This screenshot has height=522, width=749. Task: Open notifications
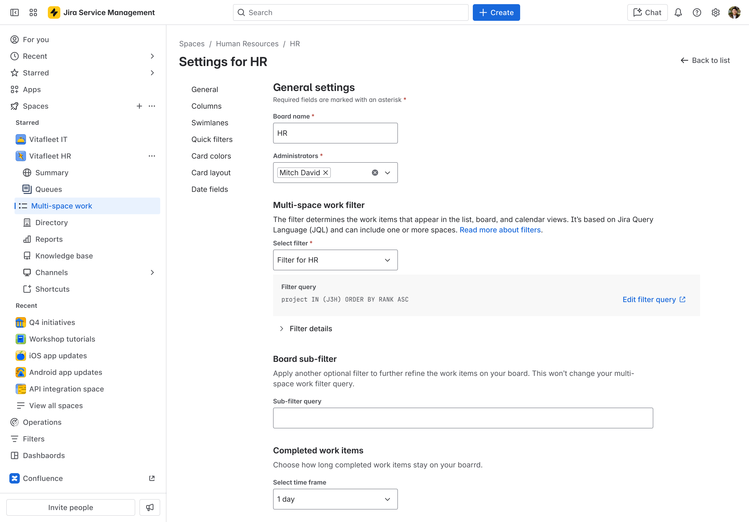[x=678, y=12]
